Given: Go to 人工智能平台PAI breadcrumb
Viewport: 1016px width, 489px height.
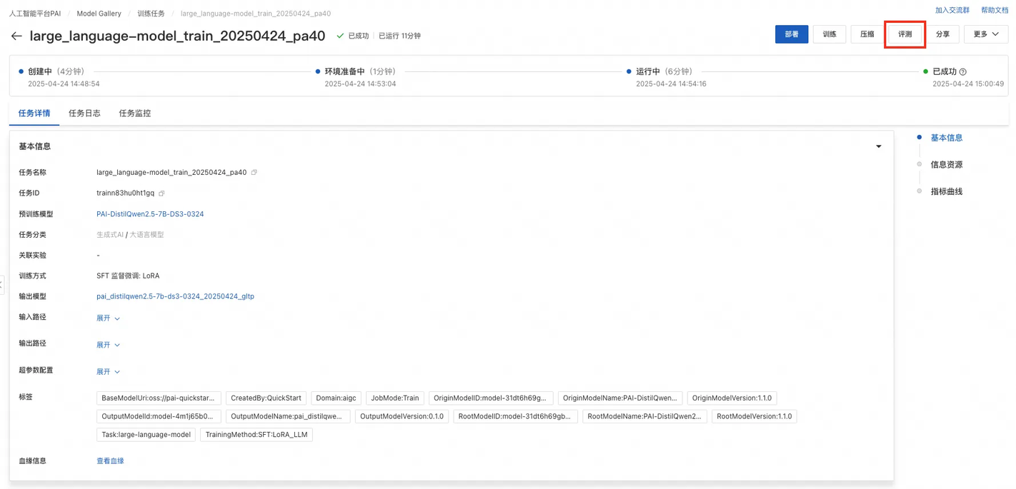Looking at the screenshot, I should point(35,14).
